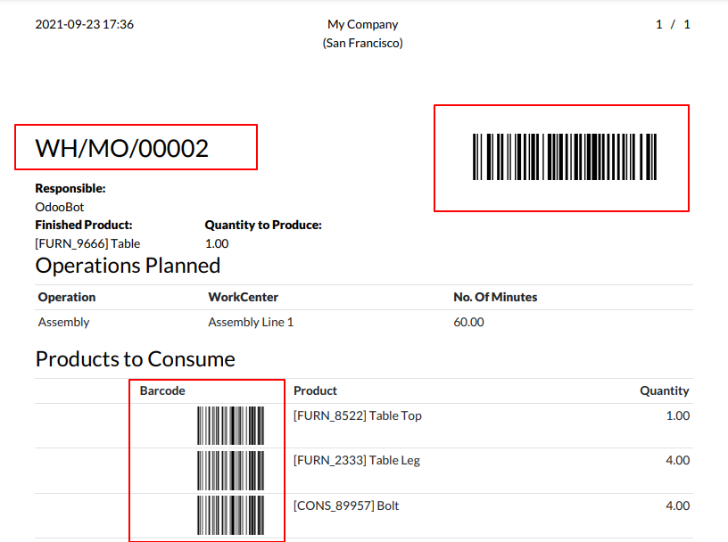Click the Quantity to Produce: label
Screen dimensions: 728x542
[263, 225]
